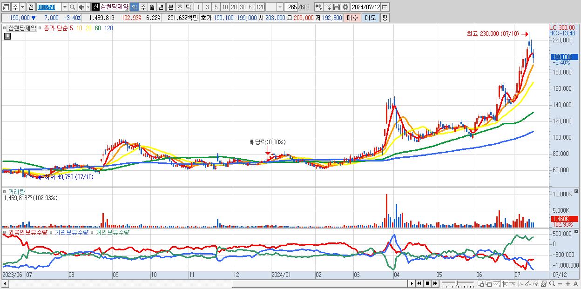
Task: Click the stop button in bottom bar
Action: (427, 283)
